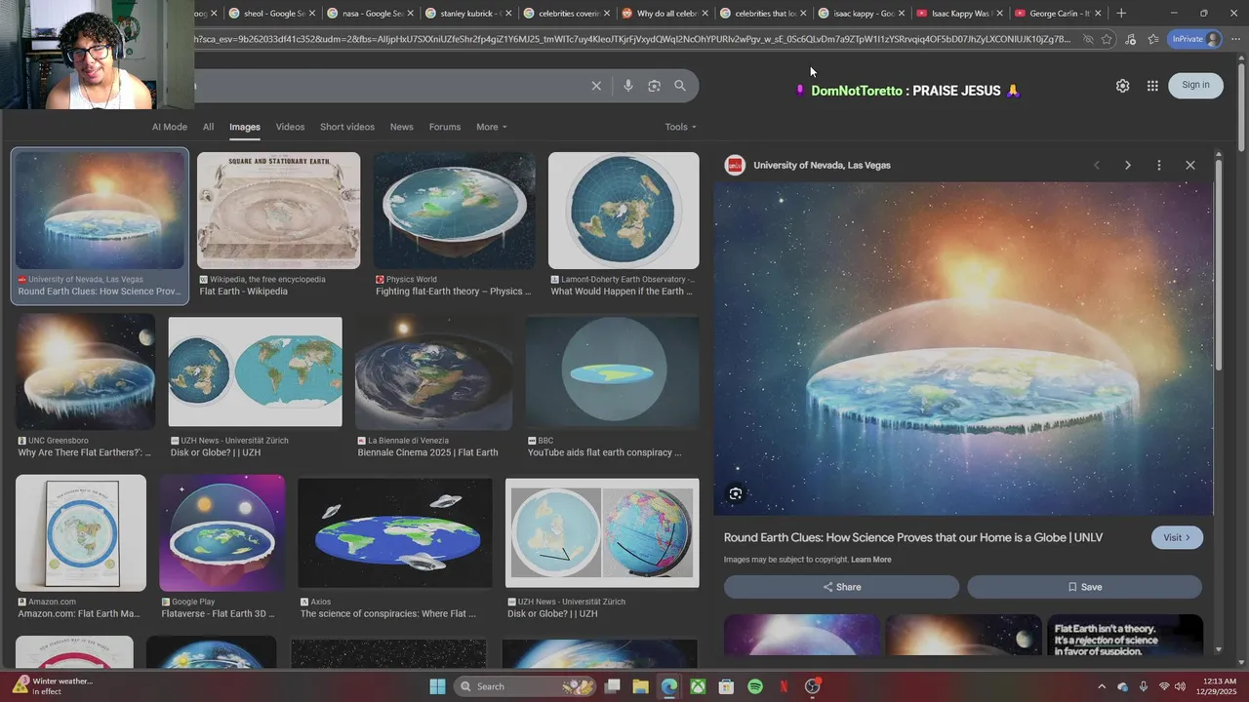The height and width of the screenshot is (702, 1249).
Task: Submit search with the magnifier icon
Action: point(680,86)
